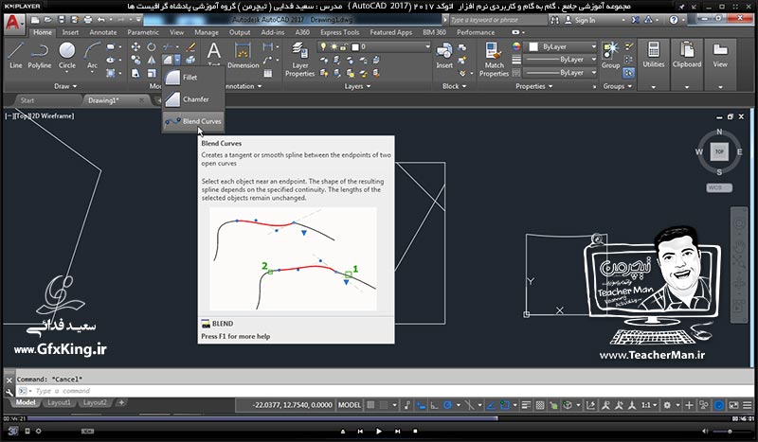Open Layer Properties manager
Viewport: 758px width, 442px height.
click(x=299, y=59)
